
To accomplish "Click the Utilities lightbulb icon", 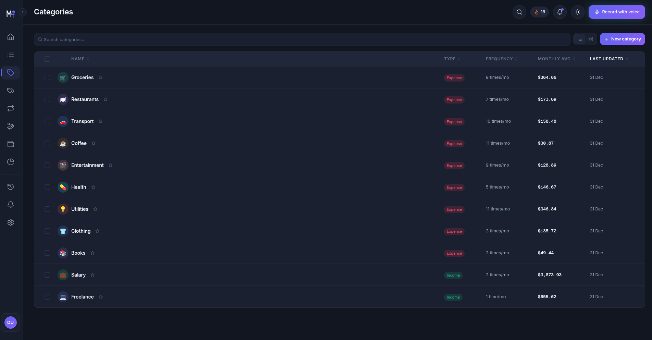I will (63, 209).
